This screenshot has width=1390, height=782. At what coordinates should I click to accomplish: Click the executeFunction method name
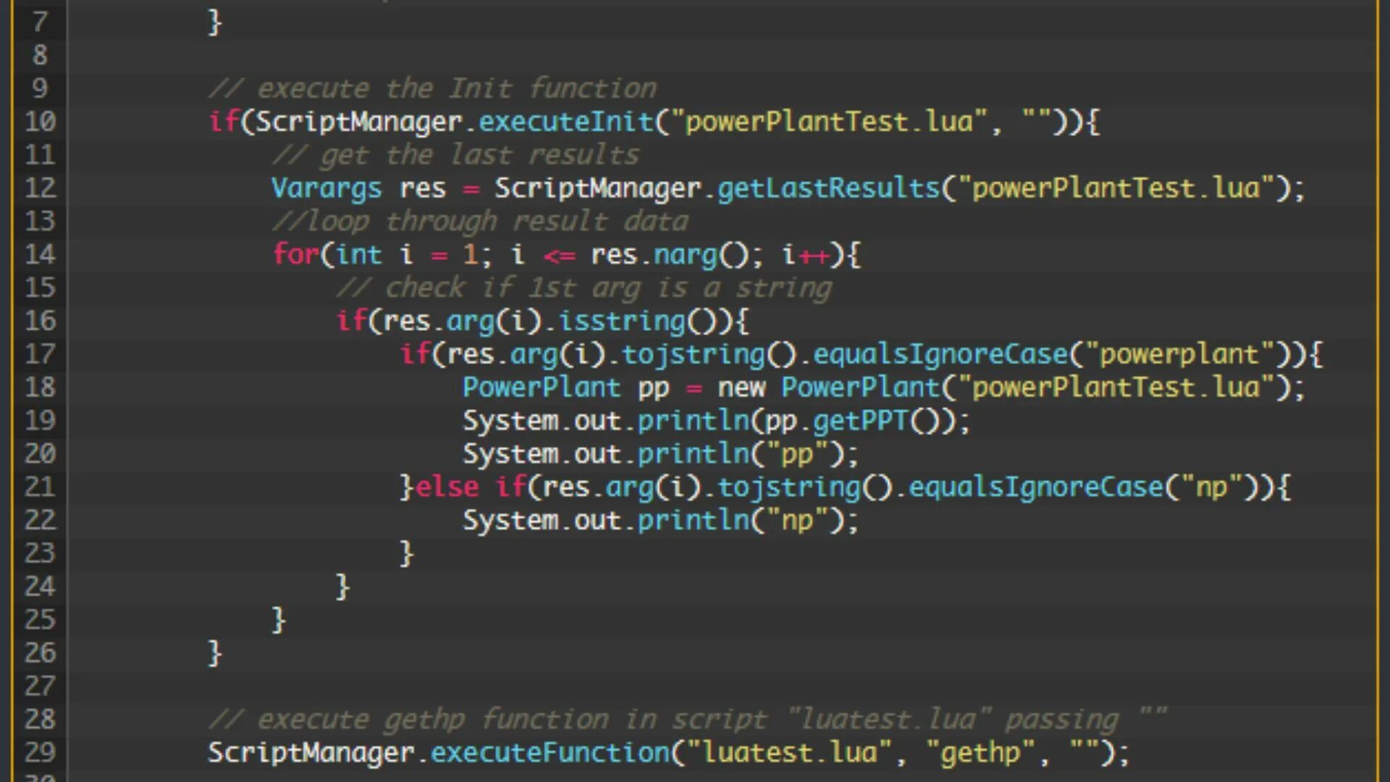tap(550, 753)
